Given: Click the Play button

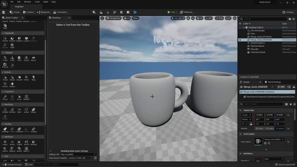Looking at the screenshot, I should coord(171,12).
